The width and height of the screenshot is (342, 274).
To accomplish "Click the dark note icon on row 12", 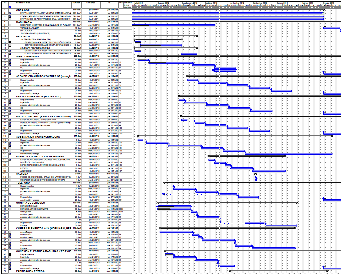I will (10, 42).
